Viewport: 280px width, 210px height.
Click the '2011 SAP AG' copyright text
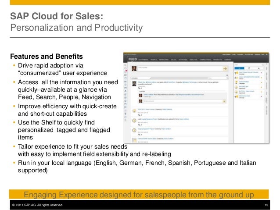37,205
